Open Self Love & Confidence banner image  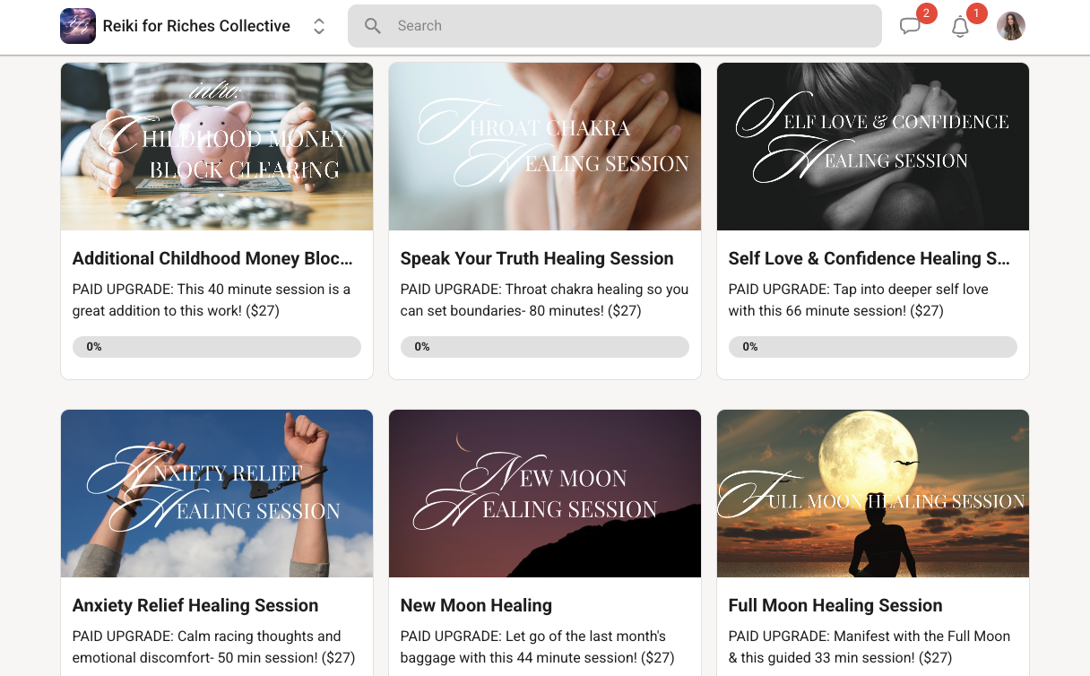[873, 146]
